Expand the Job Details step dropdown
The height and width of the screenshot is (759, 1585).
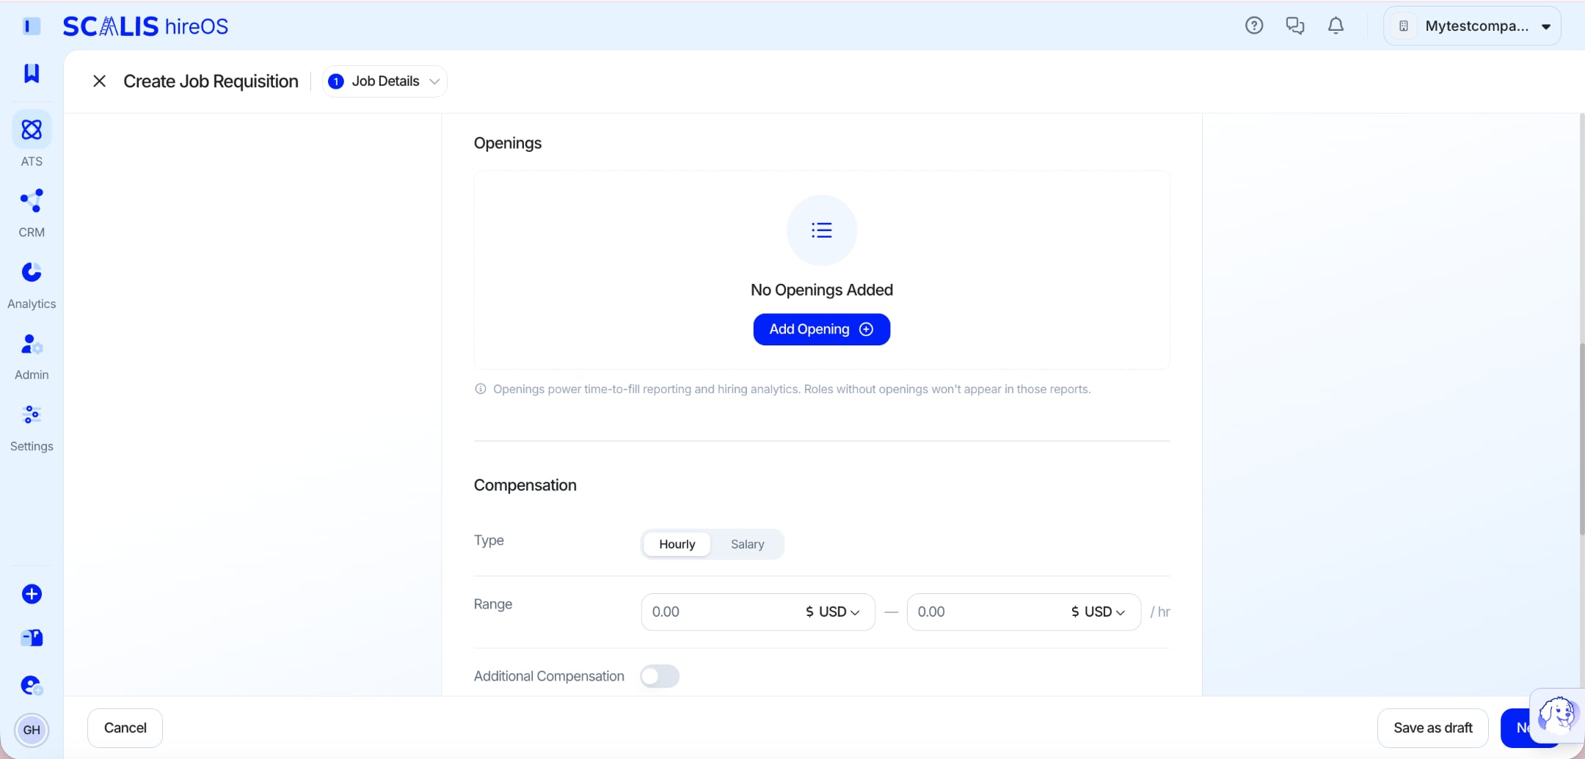point(385,81)
